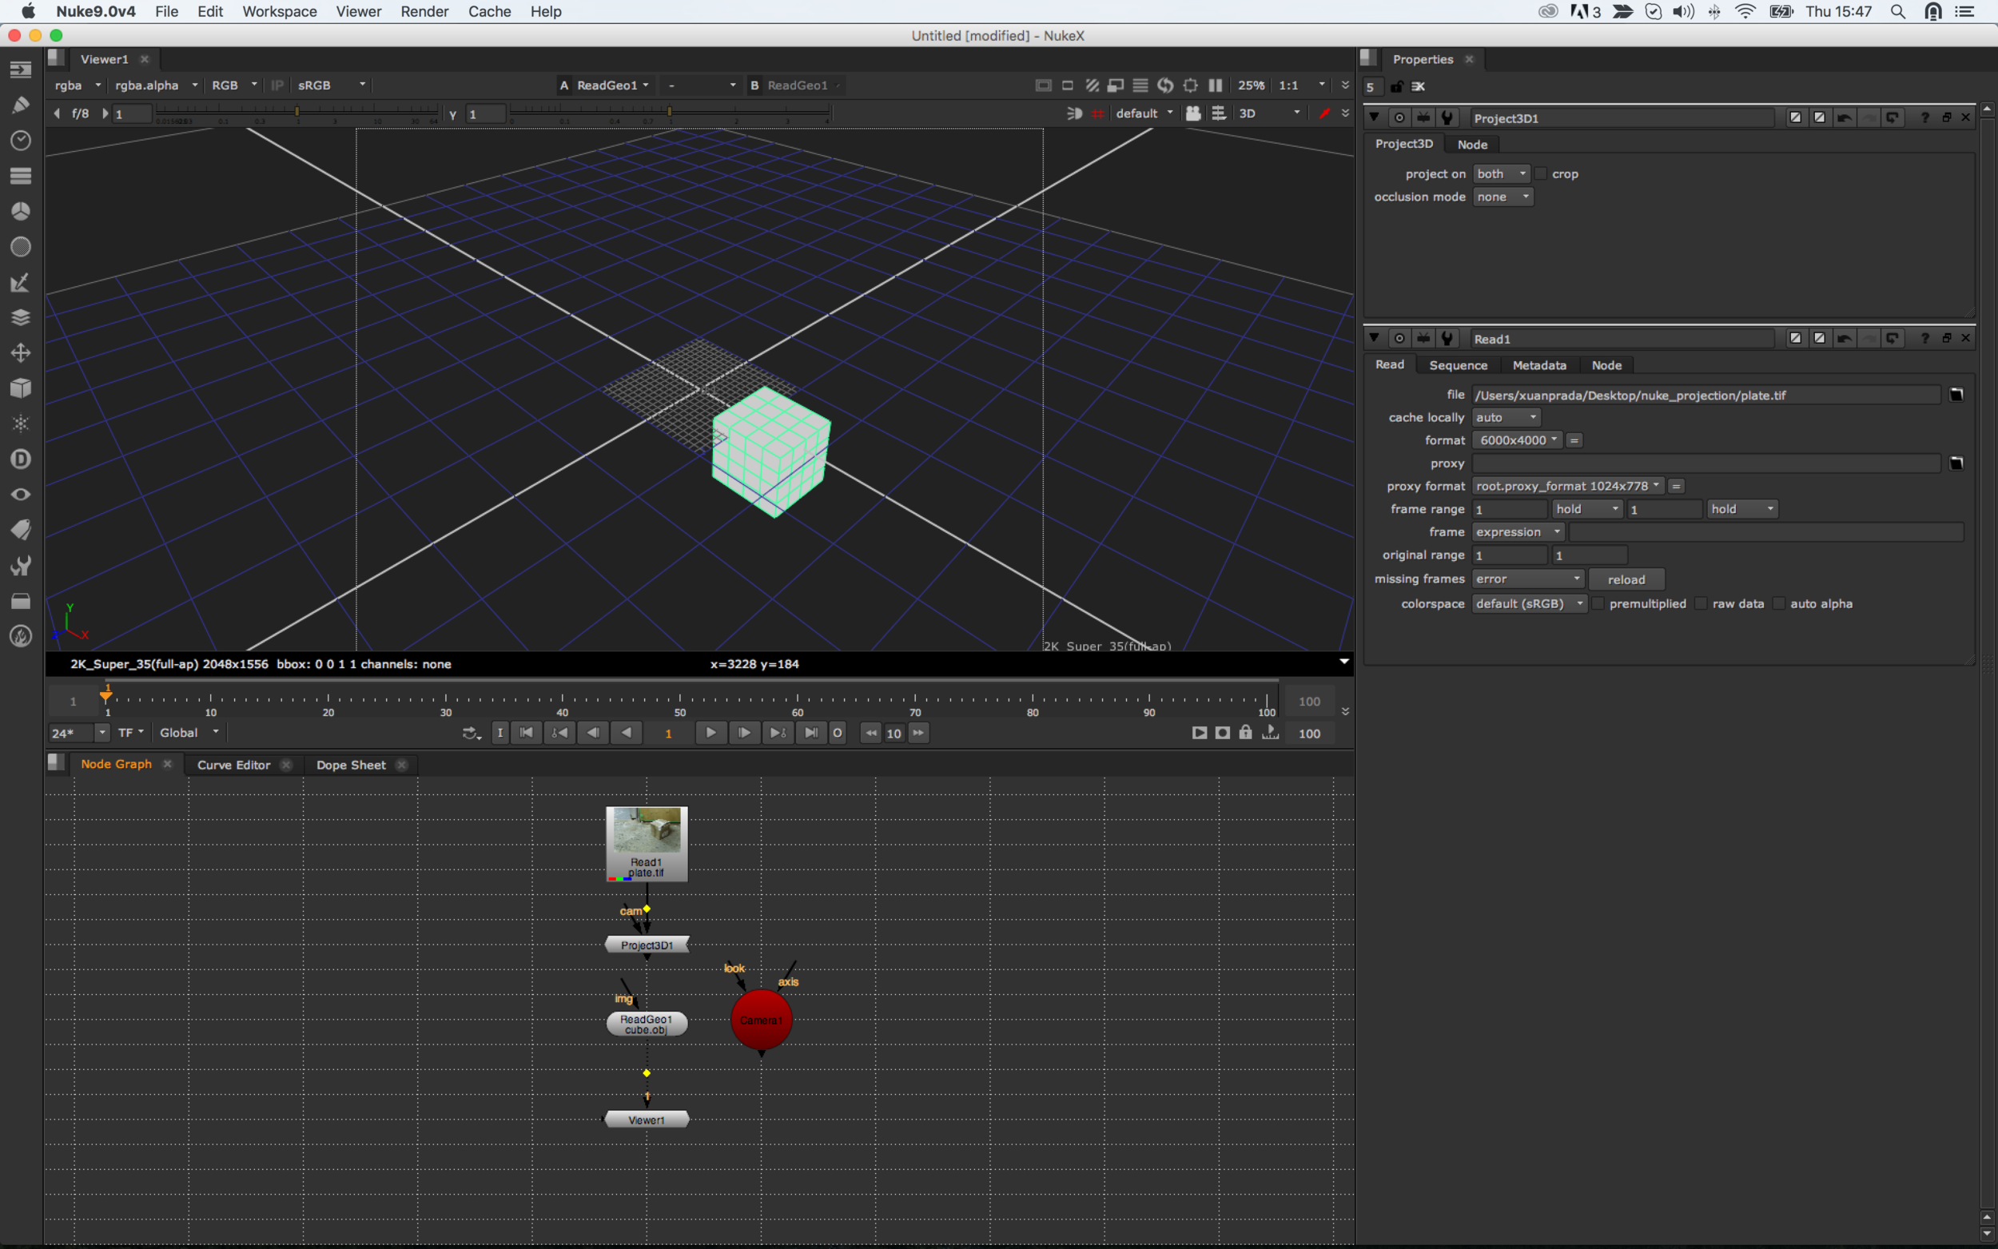Screen dimensions: 1998x1249
Task: Select the Read1 plate.tif node thumbnail
Action: pyautogui.click(x=647, y=844)
